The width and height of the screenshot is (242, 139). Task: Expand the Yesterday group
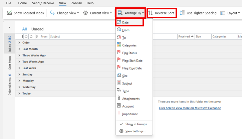coord(19,87)
